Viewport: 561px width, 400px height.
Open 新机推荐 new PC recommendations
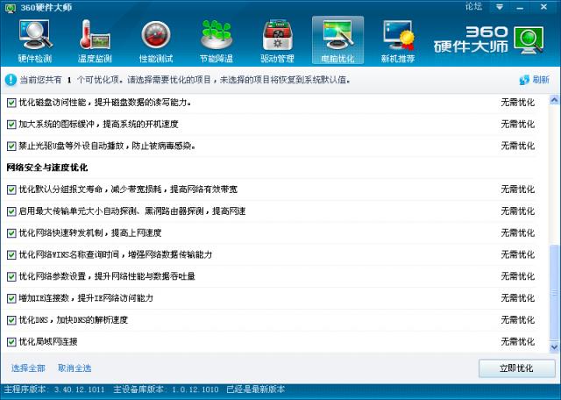[398, 41]
